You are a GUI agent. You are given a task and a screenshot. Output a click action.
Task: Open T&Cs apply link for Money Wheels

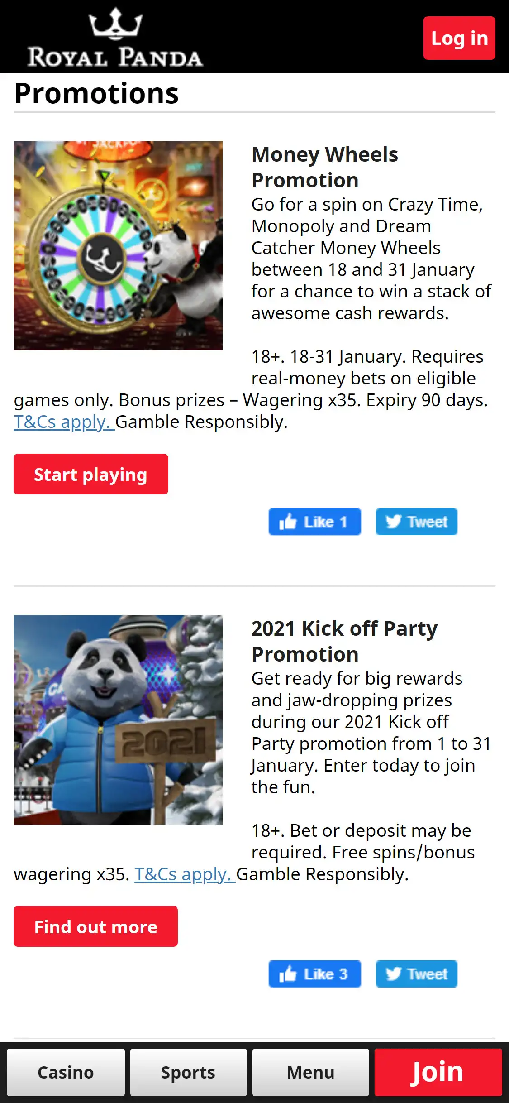(x=64, y=422)
